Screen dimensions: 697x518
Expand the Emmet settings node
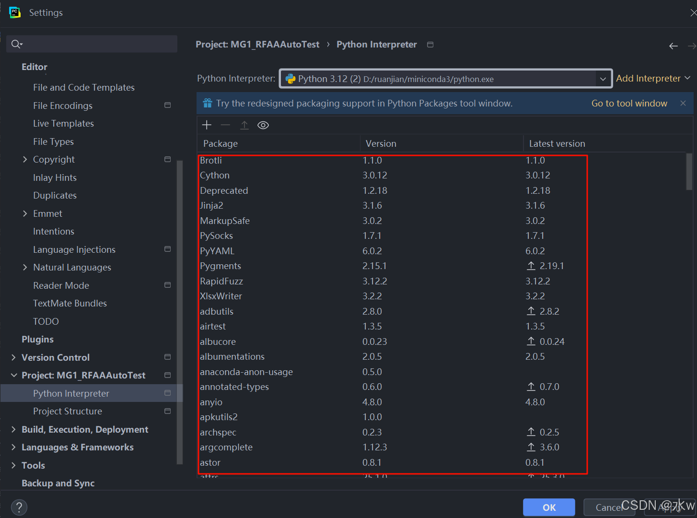click(x=25, y=213)
